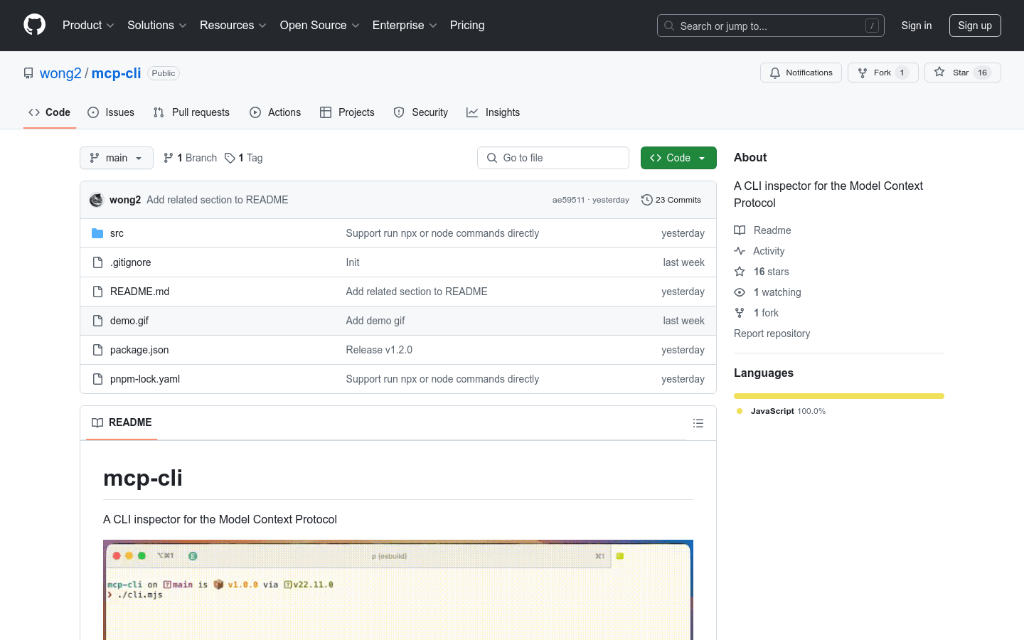Click the slash shortcut icon in search
The image size is (1024, 640).
pos(872,26)
